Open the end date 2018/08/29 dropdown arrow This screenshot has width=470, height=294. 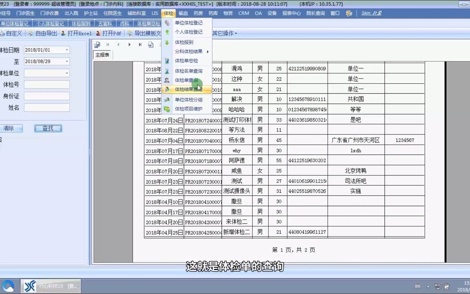click(67, 61)
